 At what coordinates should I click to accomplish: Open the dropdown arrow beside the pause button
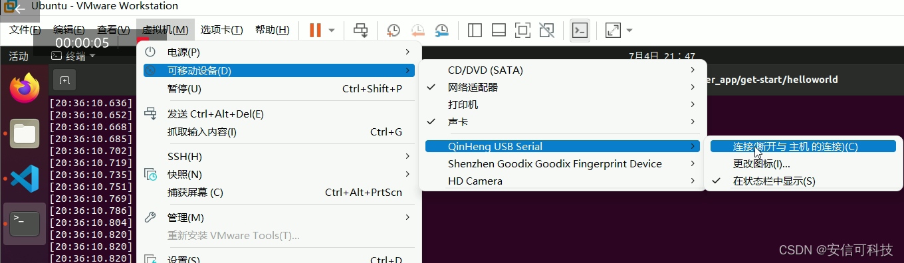click(332, 31)
